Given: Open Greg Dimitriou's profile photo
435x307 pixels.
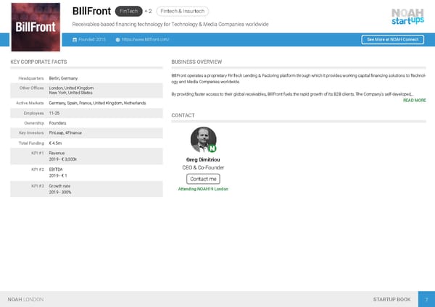Looking at the screenshot, I should pos(202,140).
